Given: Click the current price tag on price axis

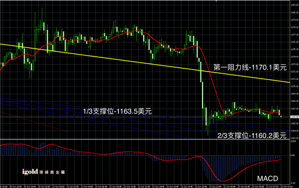Looking at the screenshot, I should tap(295, 117).
